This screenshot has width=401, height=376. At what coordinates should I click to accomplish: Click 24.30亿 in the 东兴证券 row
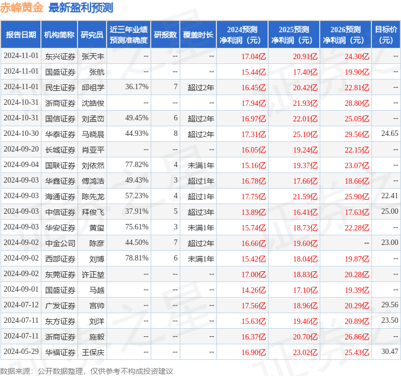[x=357, y=56]
